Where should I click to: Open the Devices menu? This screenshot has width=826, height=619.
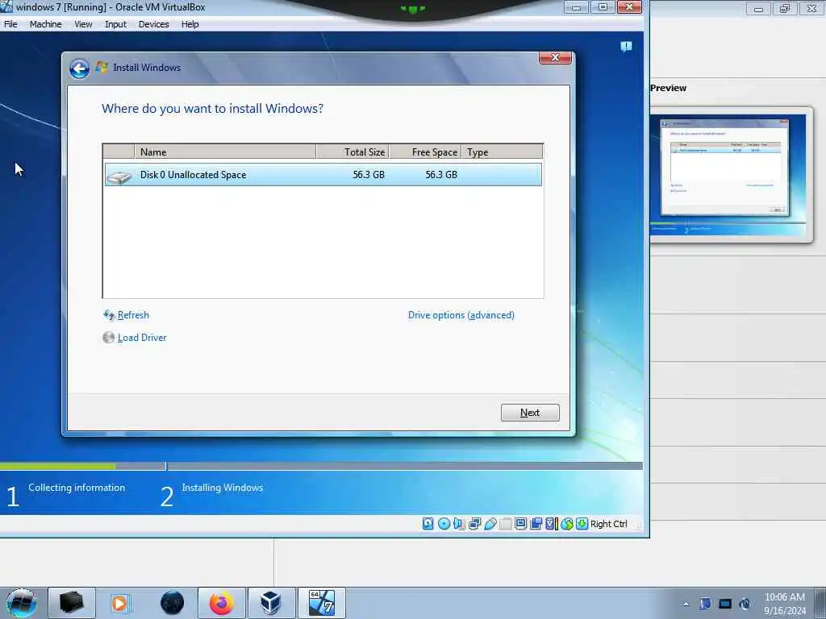(x=153, y=24)
